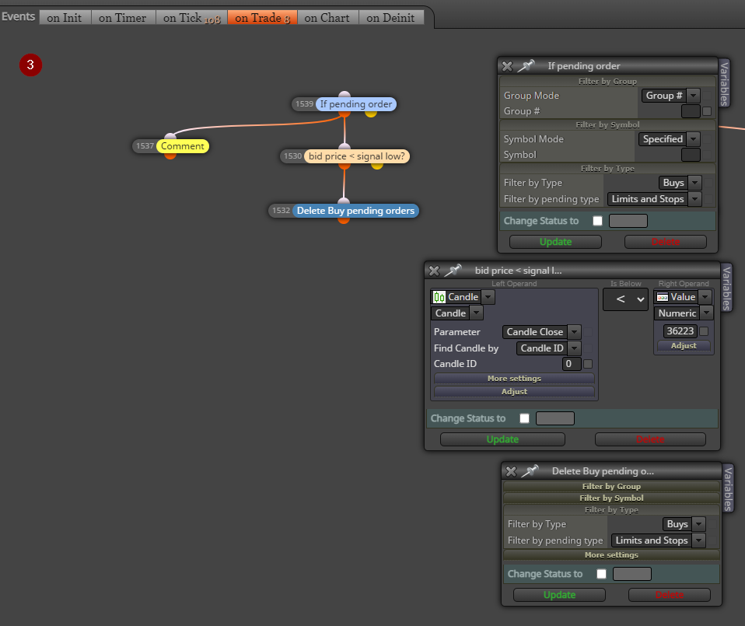Viewport: 745px width, 626px height.
Task: Click orange output dot under Comment node
Action: (170, 156)
